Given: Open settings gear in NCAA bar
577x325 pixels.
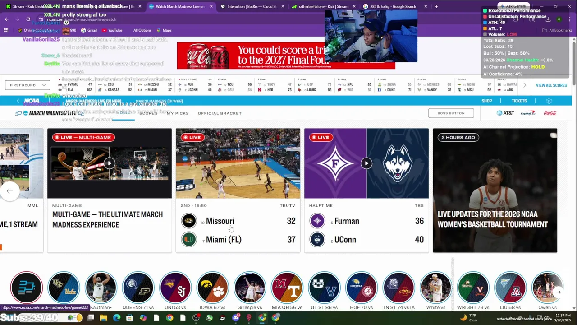Looking at the screenshot, I should pyautogui.click(x=549, y=101).
